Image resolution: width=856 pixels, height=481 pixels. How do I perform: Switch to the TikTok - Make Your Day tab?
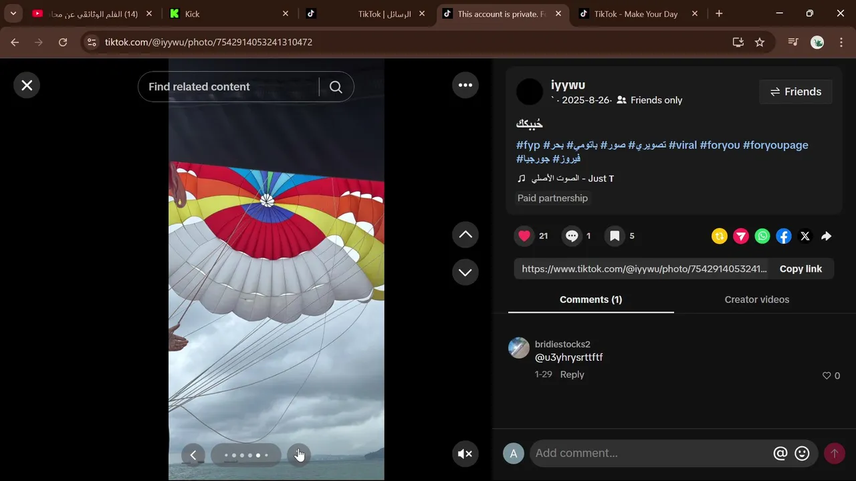(x=638, y=13)
